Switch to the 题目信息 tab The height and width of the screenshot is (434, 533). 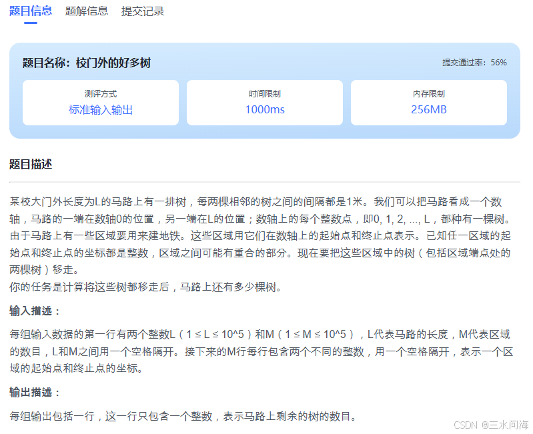[x=31, y=11]
